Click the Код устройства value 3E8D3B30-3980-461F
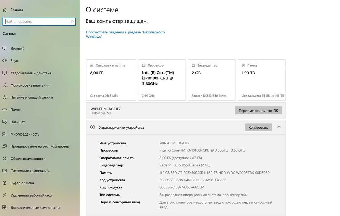Screen dimensions: 340x216 pos(193,180)
